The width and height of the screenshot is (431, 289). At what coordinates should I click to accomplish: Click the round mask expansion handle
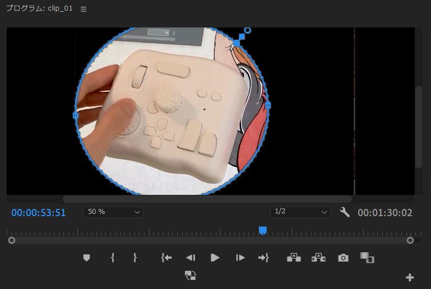[x=247, y=30]
